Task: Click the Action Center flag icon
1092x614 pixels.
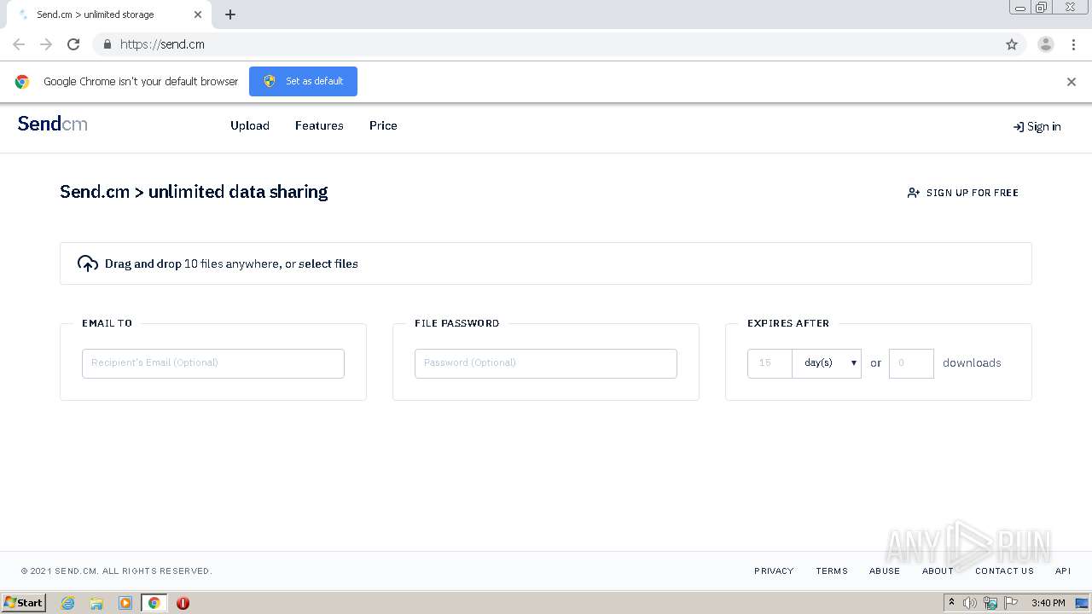Action: [x=1011, y=603]
